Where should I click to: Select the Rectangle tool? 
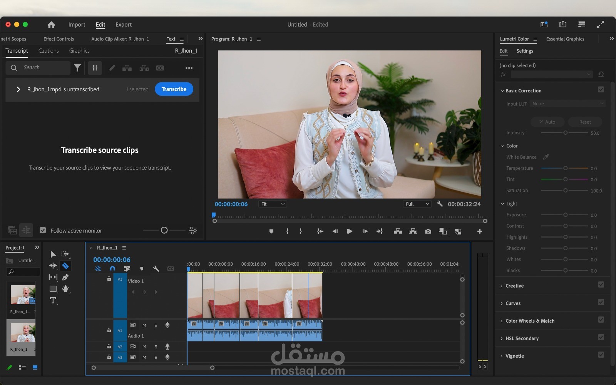pos(53,289)
